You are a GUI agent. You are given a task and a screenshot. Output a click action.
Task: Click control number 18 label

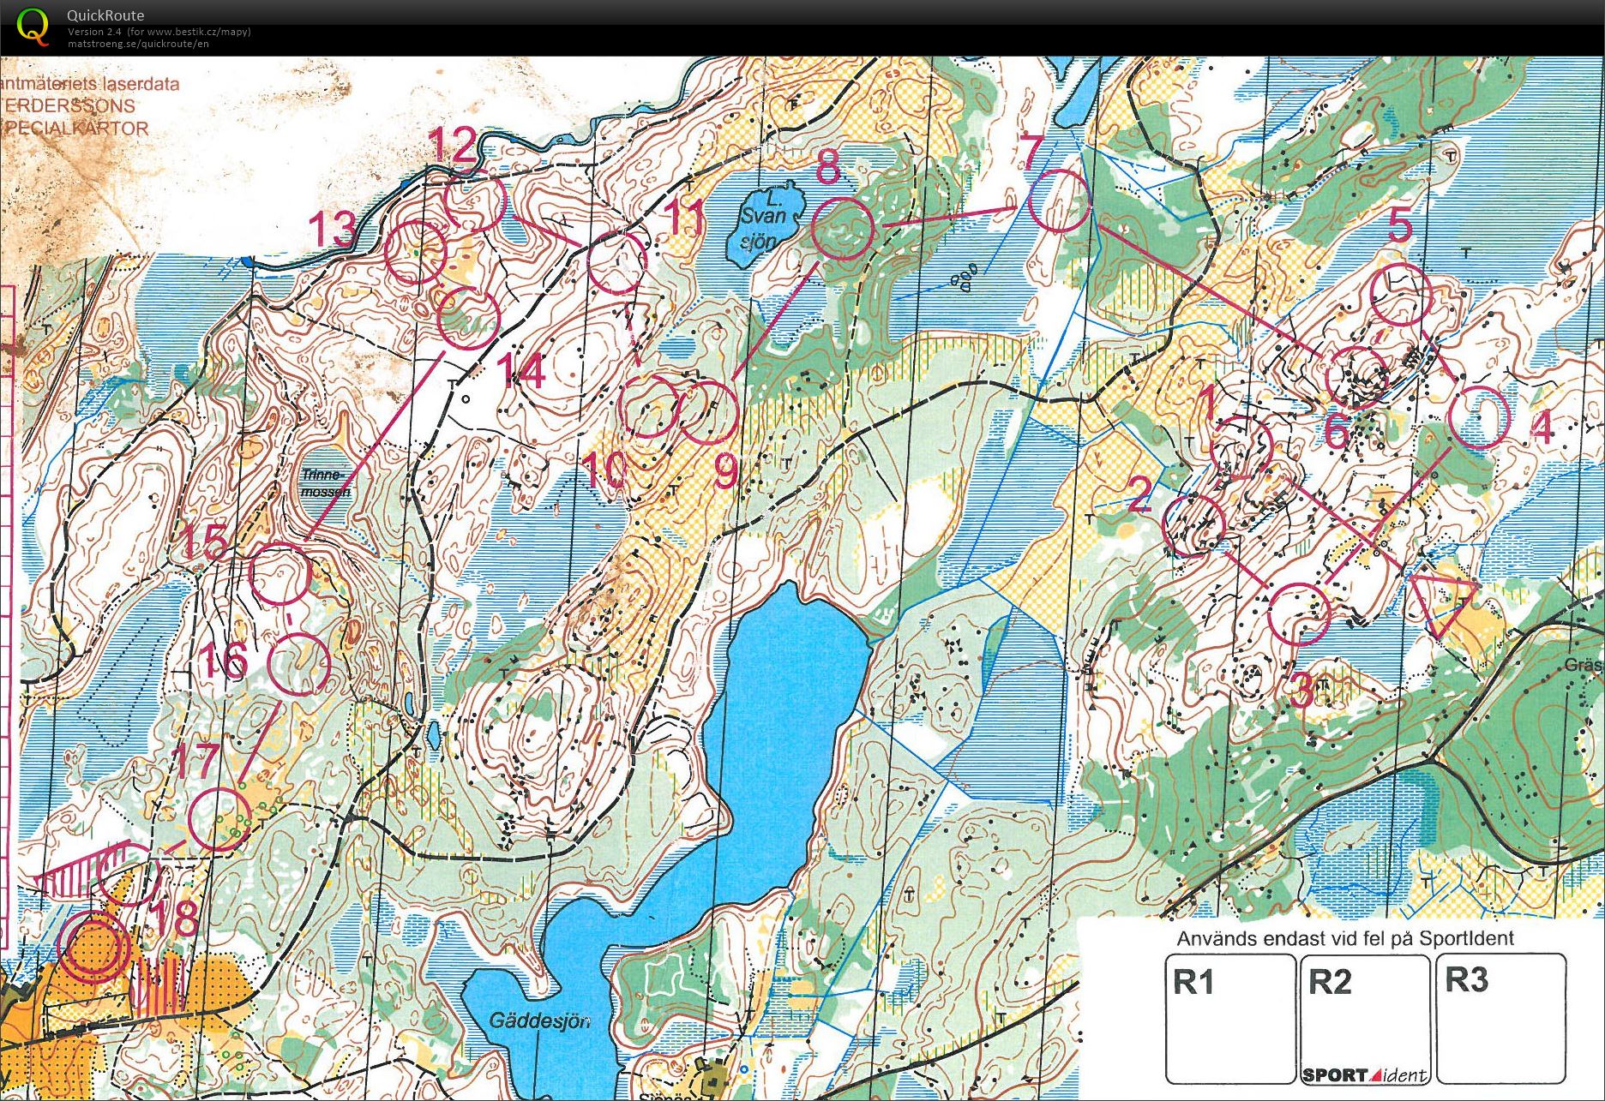[x=175, y=918]
